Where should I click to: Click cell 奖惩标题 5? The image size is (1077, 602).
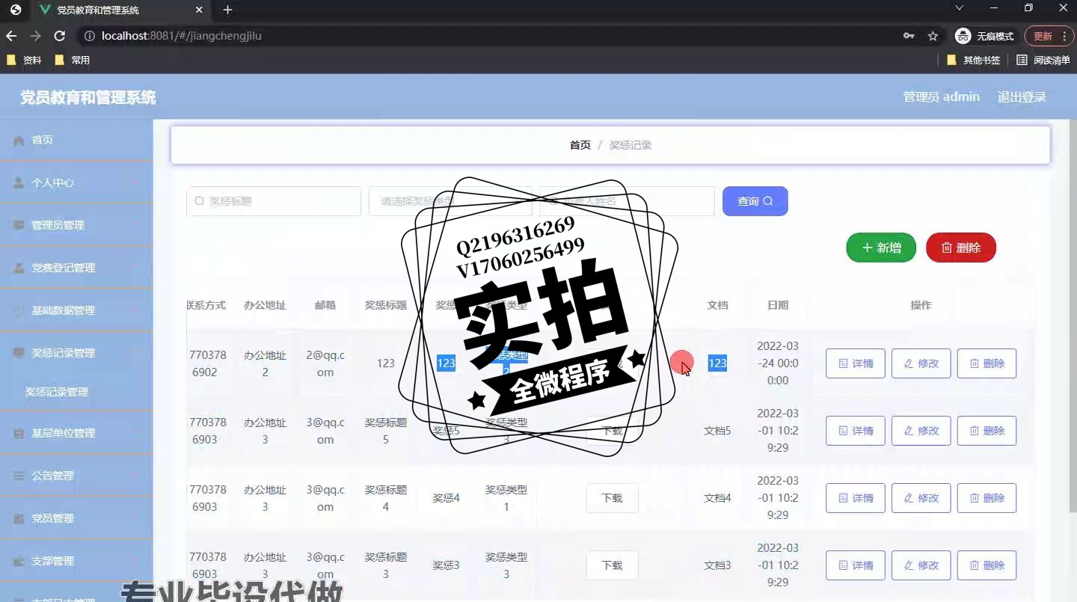pos(386,431)
